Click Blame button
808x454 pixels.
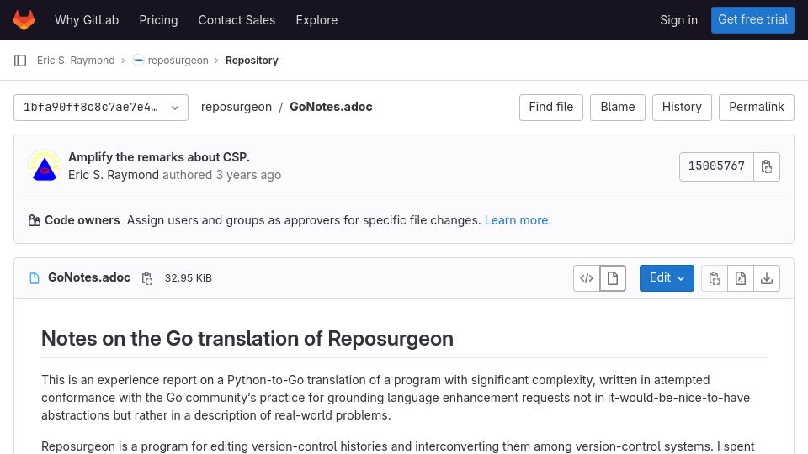618,107
